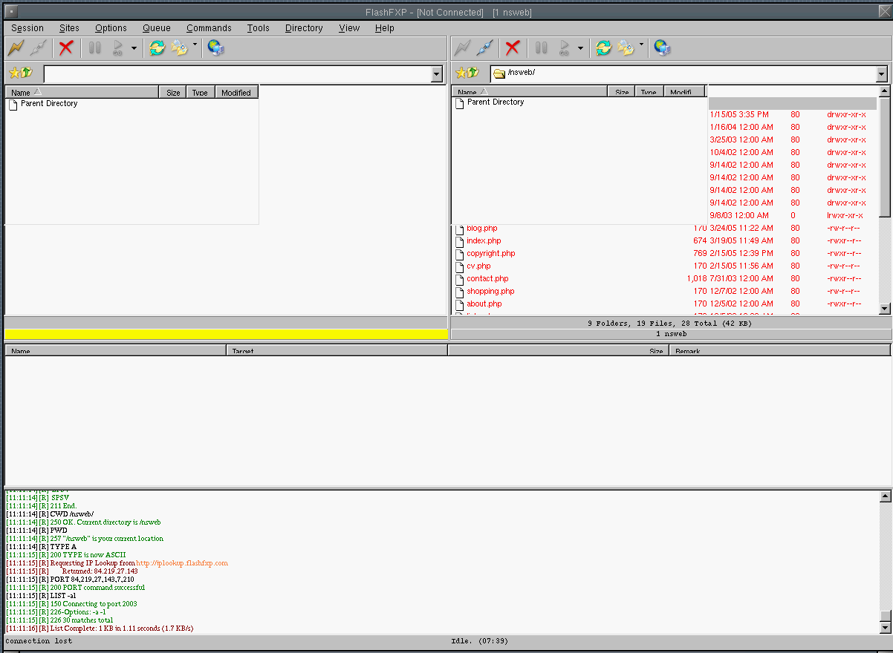This screenshot has width=893, height=653.
Task: Click the red X Abort icon in right toolbar
Action: pyautogui.click(x=512, y=48)
